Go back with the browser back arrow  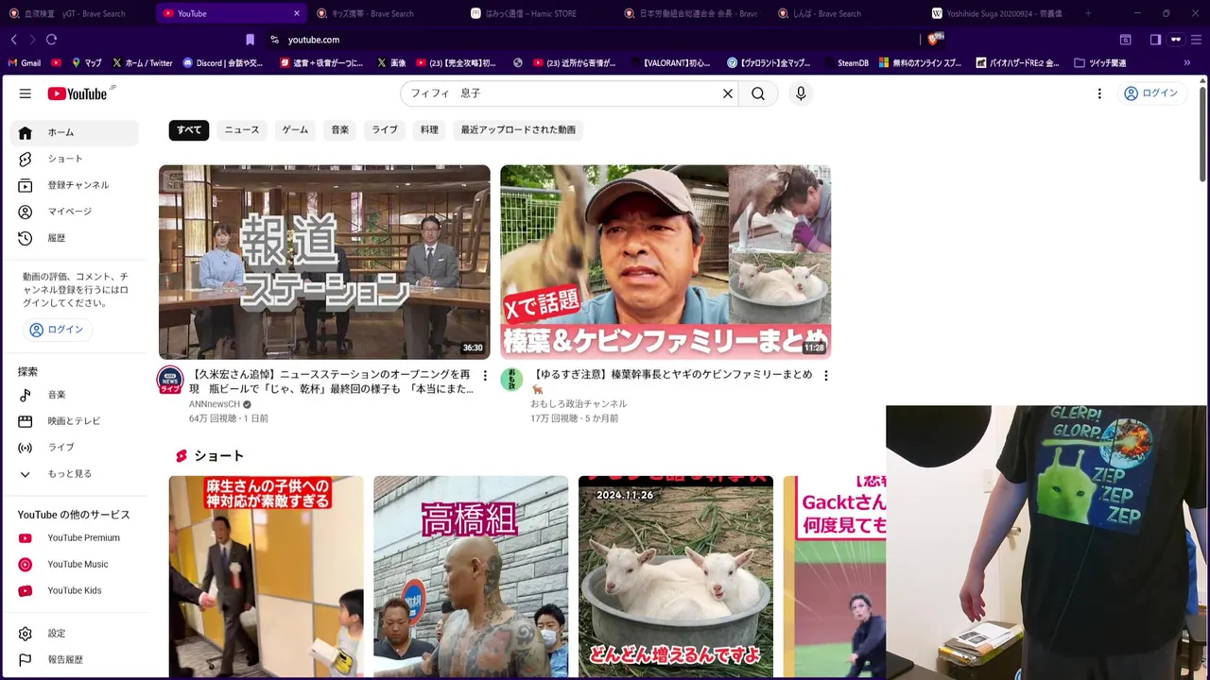[13, 40]
